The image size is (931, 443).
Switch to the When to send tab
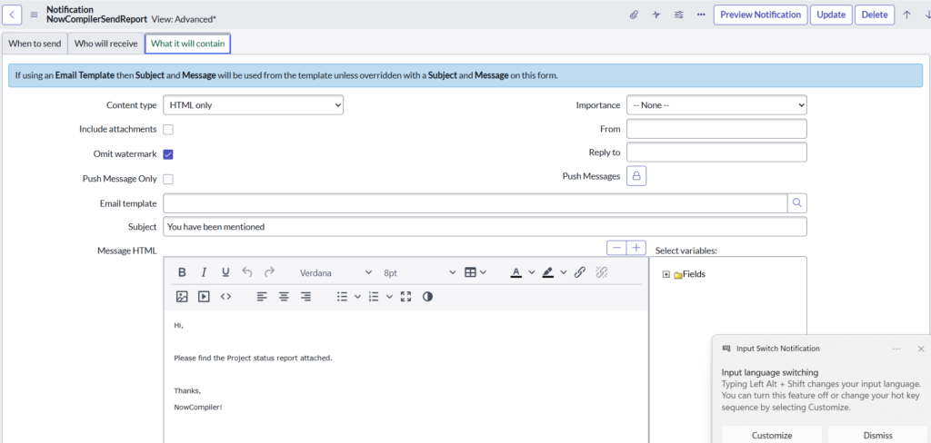tap(35, 44)
